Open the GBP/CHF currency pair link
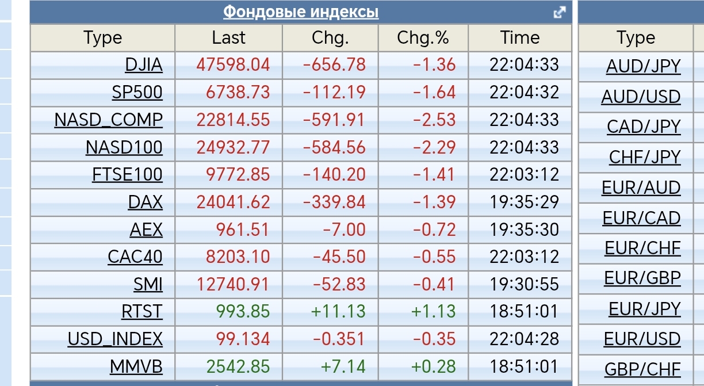Screen dimensions: 704x386 642,369
